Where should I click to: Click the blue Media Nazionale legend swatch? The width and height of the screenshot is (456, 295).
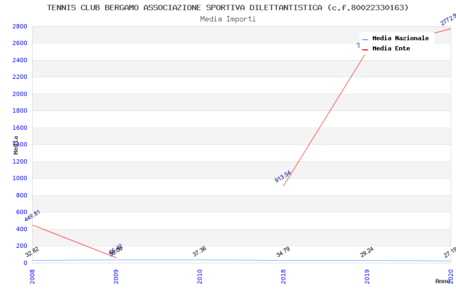[365, 39]
